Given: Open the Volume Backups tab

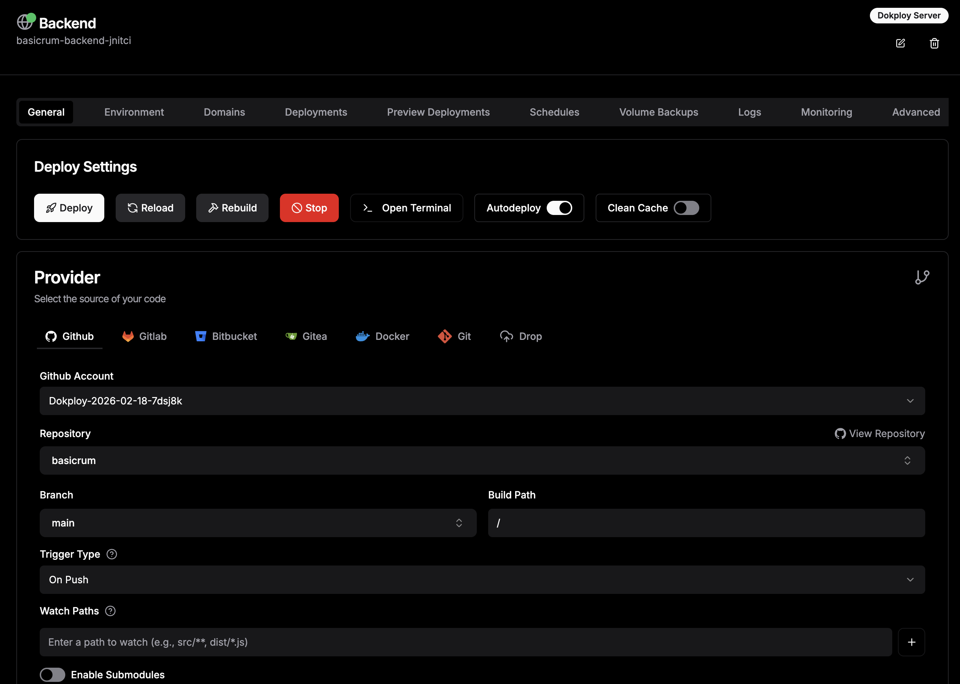Looking at the screenshot, I should [658, 112].
